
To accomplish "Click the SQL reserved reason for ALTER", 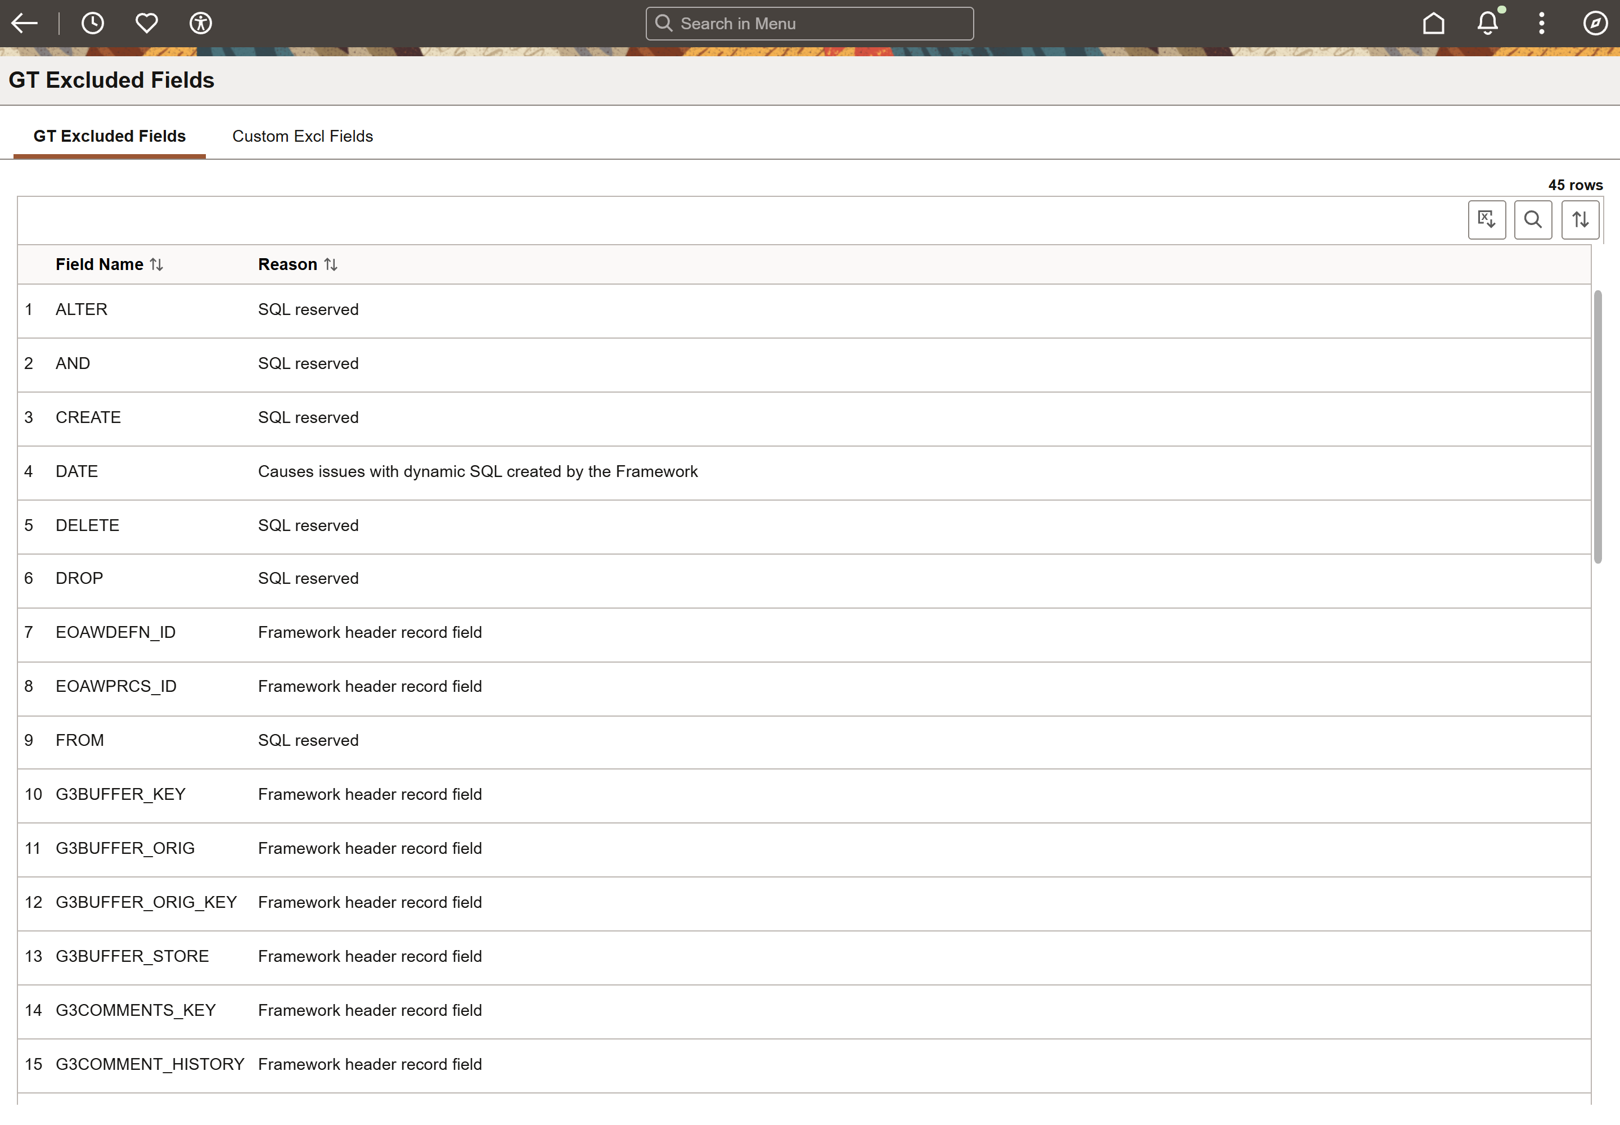I will pos(308,309).
